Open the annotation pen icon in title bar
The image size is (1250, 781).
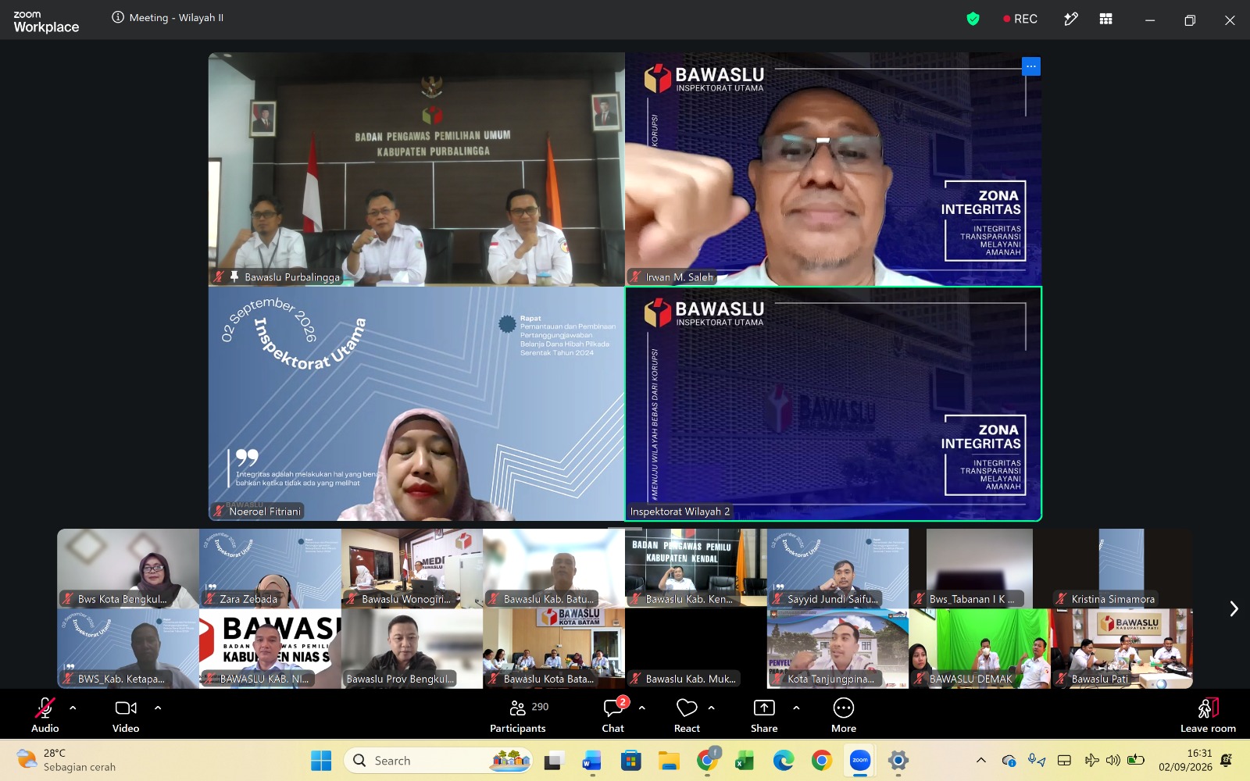[1071, 19]
